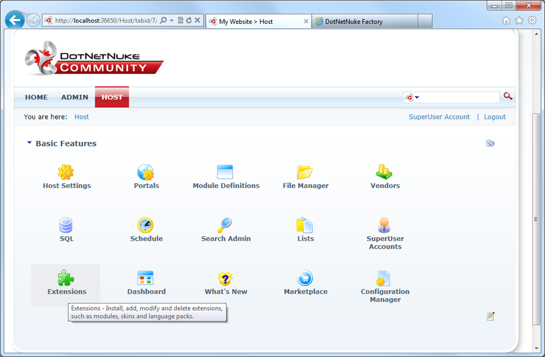This screenshot has width=545, height=357.
Task: Click the vertical scrollbar thumb
Action: coord(536,219)
